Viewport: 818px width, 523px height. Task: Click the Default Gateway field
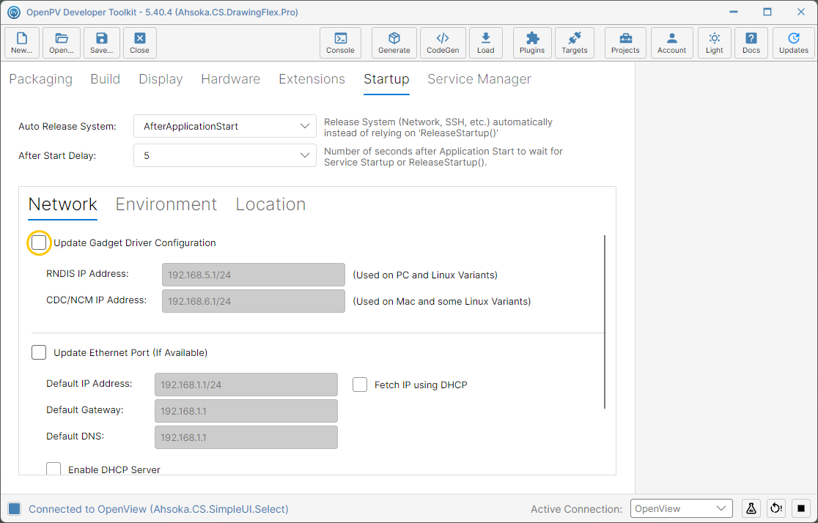tap(246, 411)
